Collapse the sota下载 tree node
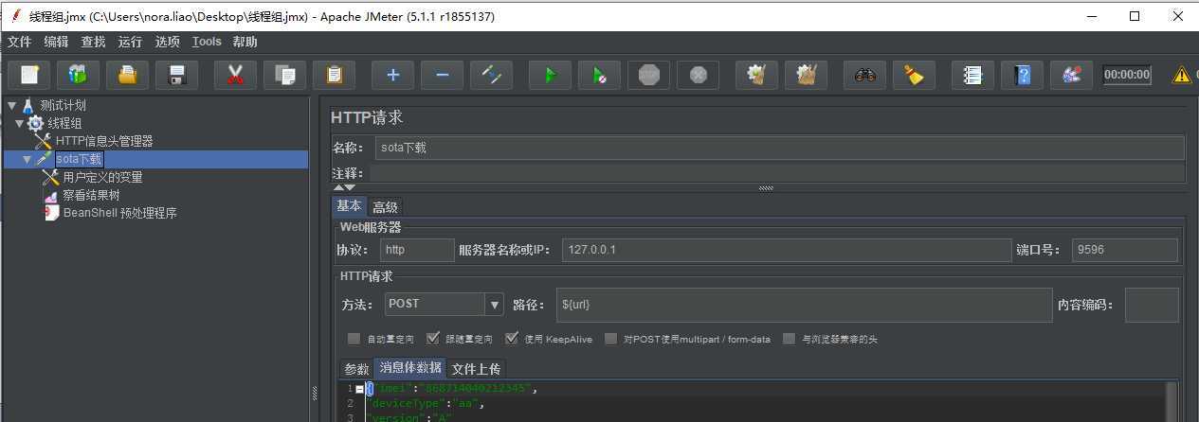This screenshot has width=1199, height=422. [27, 159]
